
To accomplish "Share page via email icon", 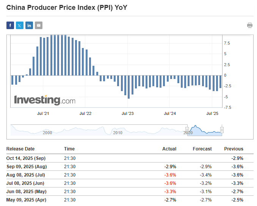I will pyautogui.click(x=39, y=25).
